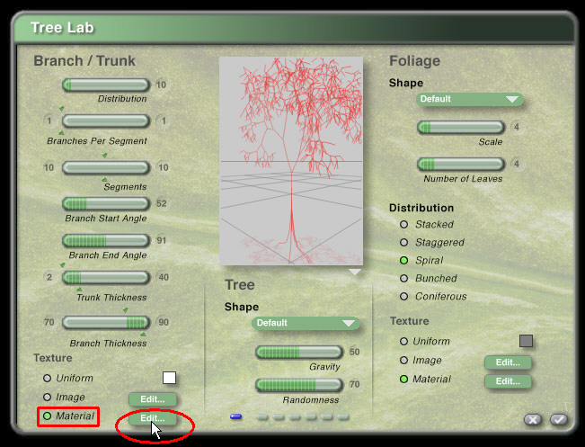Click the Number of Leaves value 4

point(517,164)
